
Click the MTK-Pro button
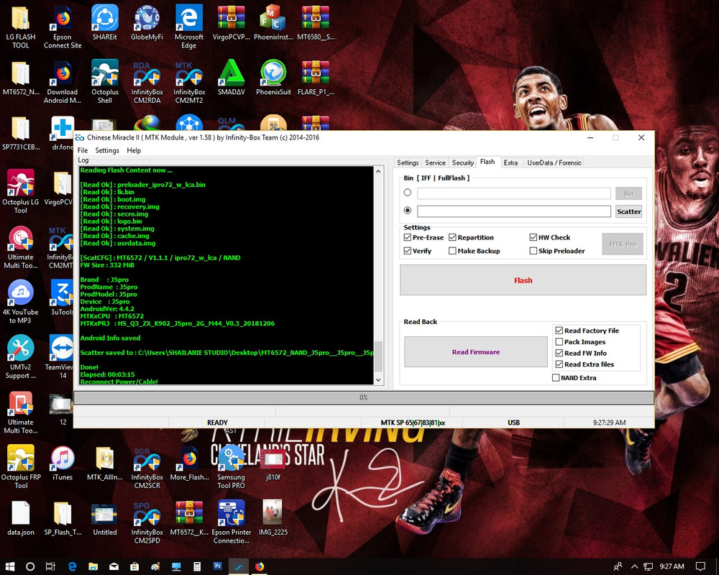pyautogui.click(x=622, y=244)
